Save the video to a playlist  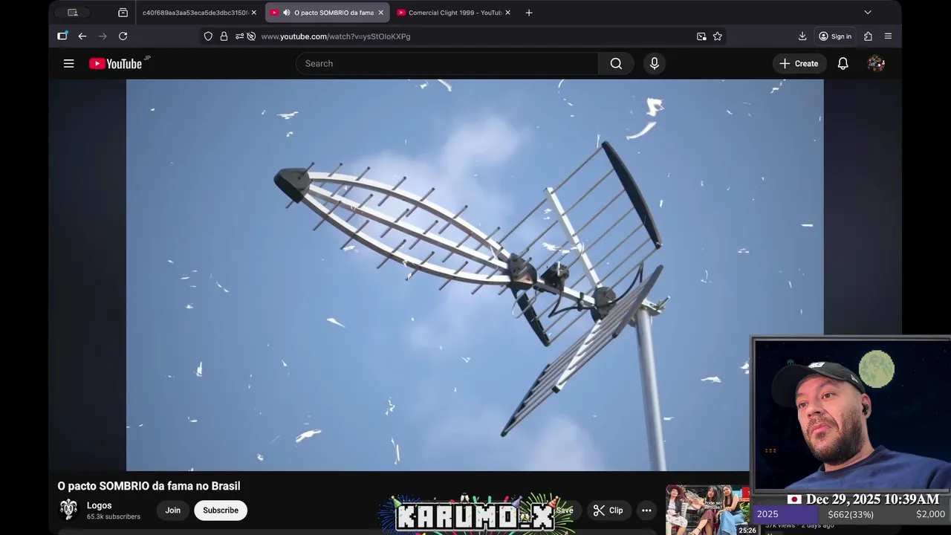(565, 510)
